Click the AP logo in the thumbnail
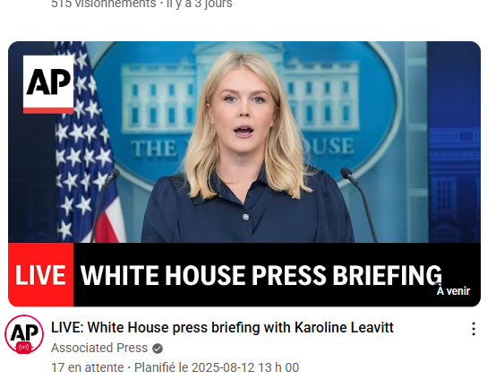Viewport: 496px width, 388px height. (x=48, y=84)
